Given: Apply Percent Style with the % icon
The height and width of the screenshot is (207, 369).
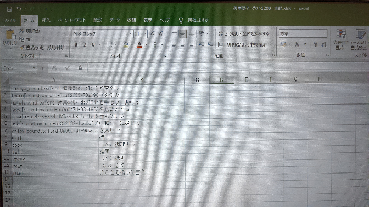Looking at the screenshot, I should point(297,44).
